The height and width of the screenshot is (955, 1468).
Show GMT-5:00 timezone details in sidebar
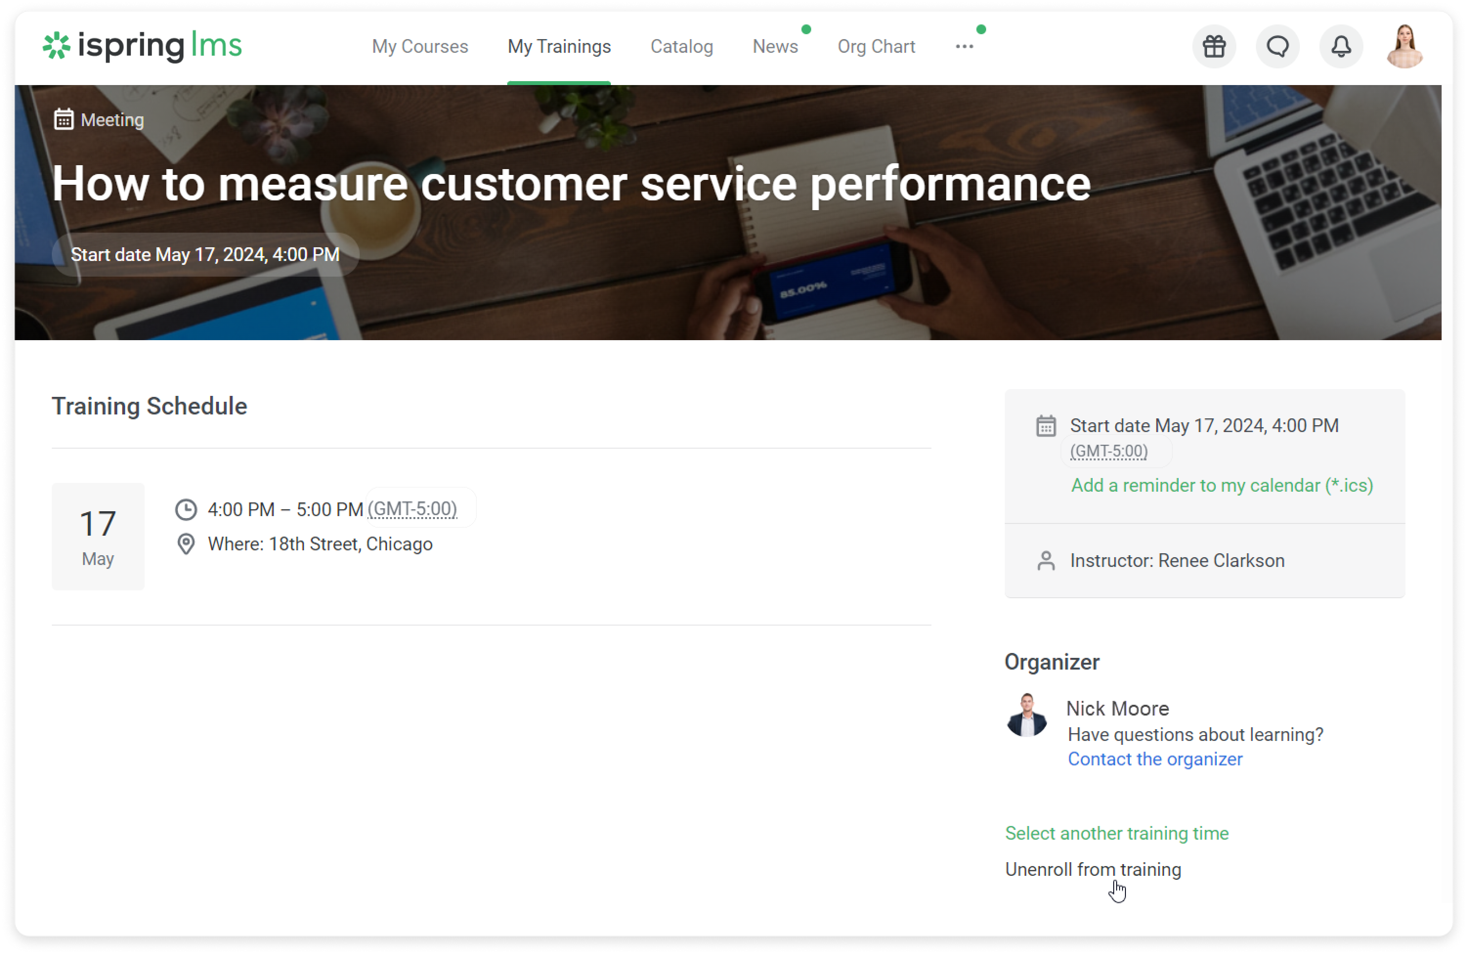click(1108, 451)
